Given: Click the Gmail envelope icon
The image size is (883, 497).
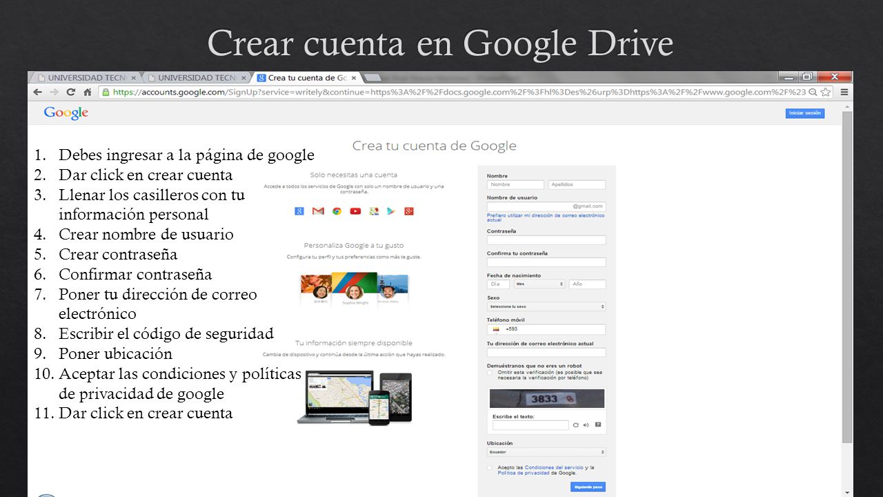Looking at the screenshot, I should [x=318, y=211].
